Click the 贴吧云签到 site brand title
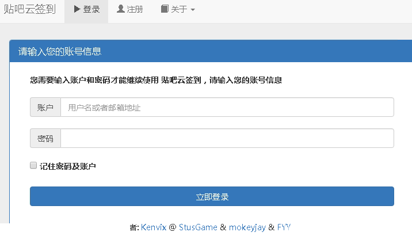Screen dimensions: 412x236 [30, 9]
